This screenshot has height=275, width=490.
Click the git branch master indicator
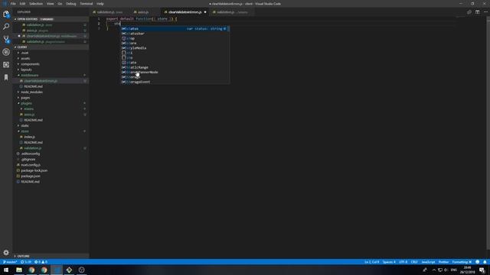(10, 262)
